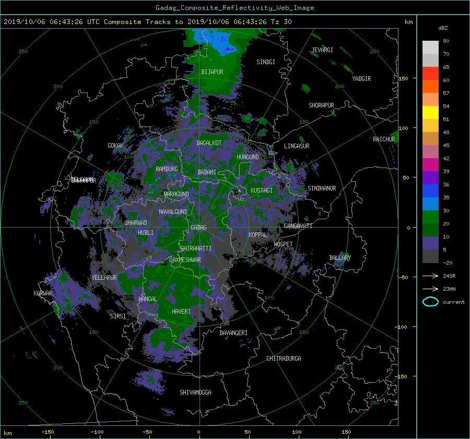Viewport: 470px width, 439px height.
Task: Click the 'GANGAVATI' city label
Action: tap(298, 226)
